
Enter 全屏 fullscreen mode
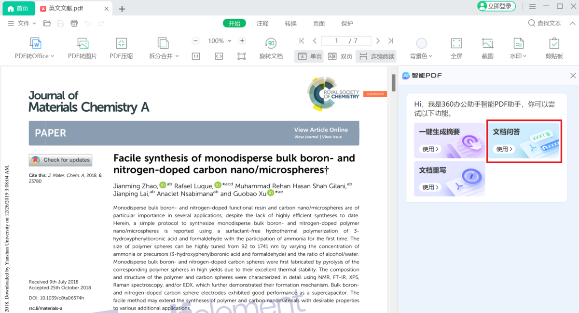point(456,44)
